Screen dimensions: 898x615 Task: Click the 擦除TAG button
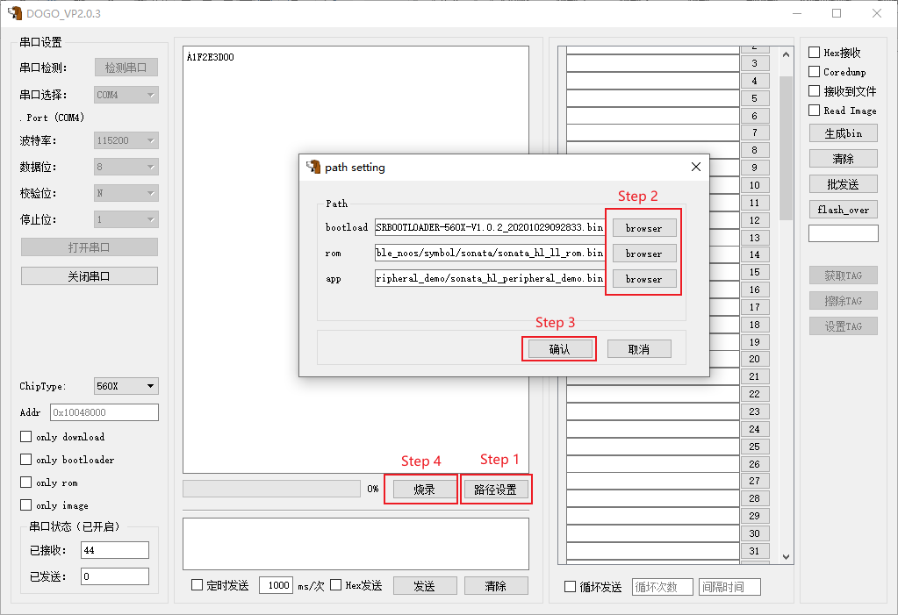(x=843, y=301)
